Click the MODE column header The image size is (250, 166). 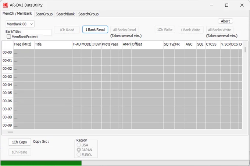click(86, 45)
